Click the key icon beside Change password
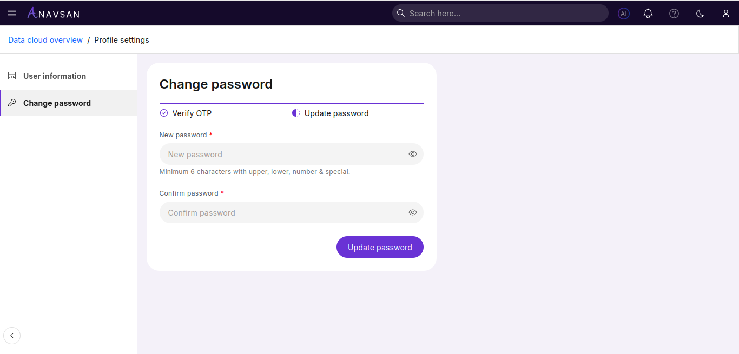This screenshot has height=354, width=739. pos(11,102)
